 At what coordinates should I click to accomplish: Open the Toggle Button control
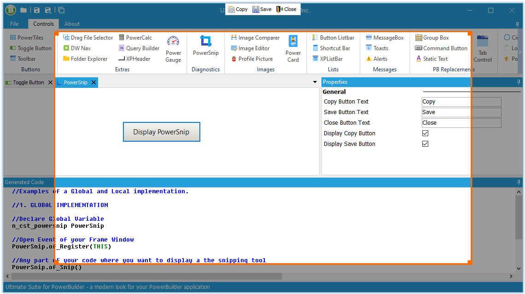point(31,48)
